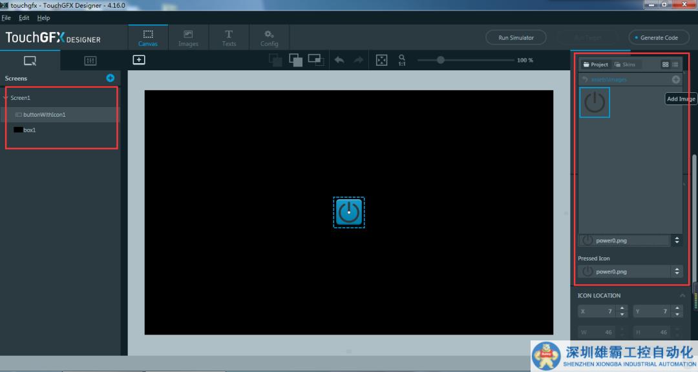Select the power icon image thumbnail
Viewport: 698px width, 372px height.
click(595, 103)
